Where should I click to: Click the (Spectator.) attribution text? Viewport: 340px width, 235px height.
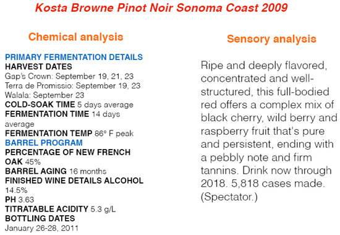coord(229,197)
